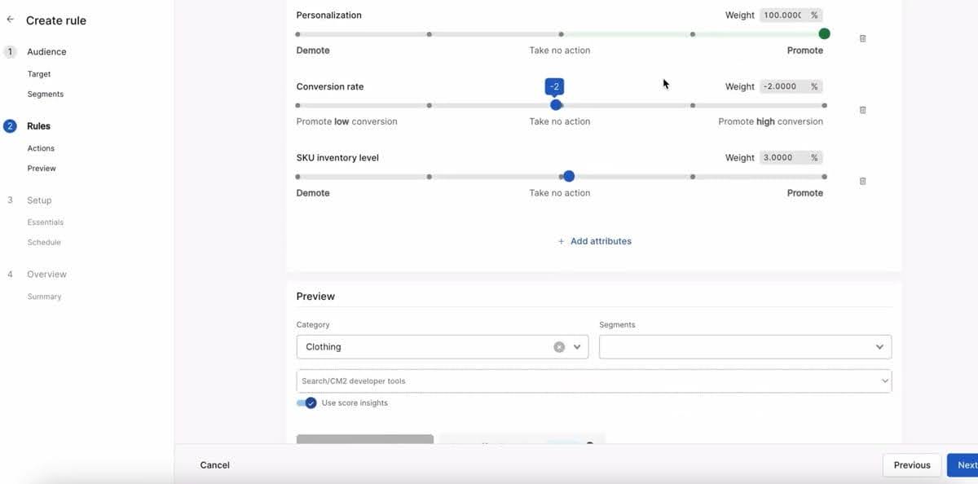Clear the Clothing category selection
Viewport: 978px width, 484px height.
[559, 346]
